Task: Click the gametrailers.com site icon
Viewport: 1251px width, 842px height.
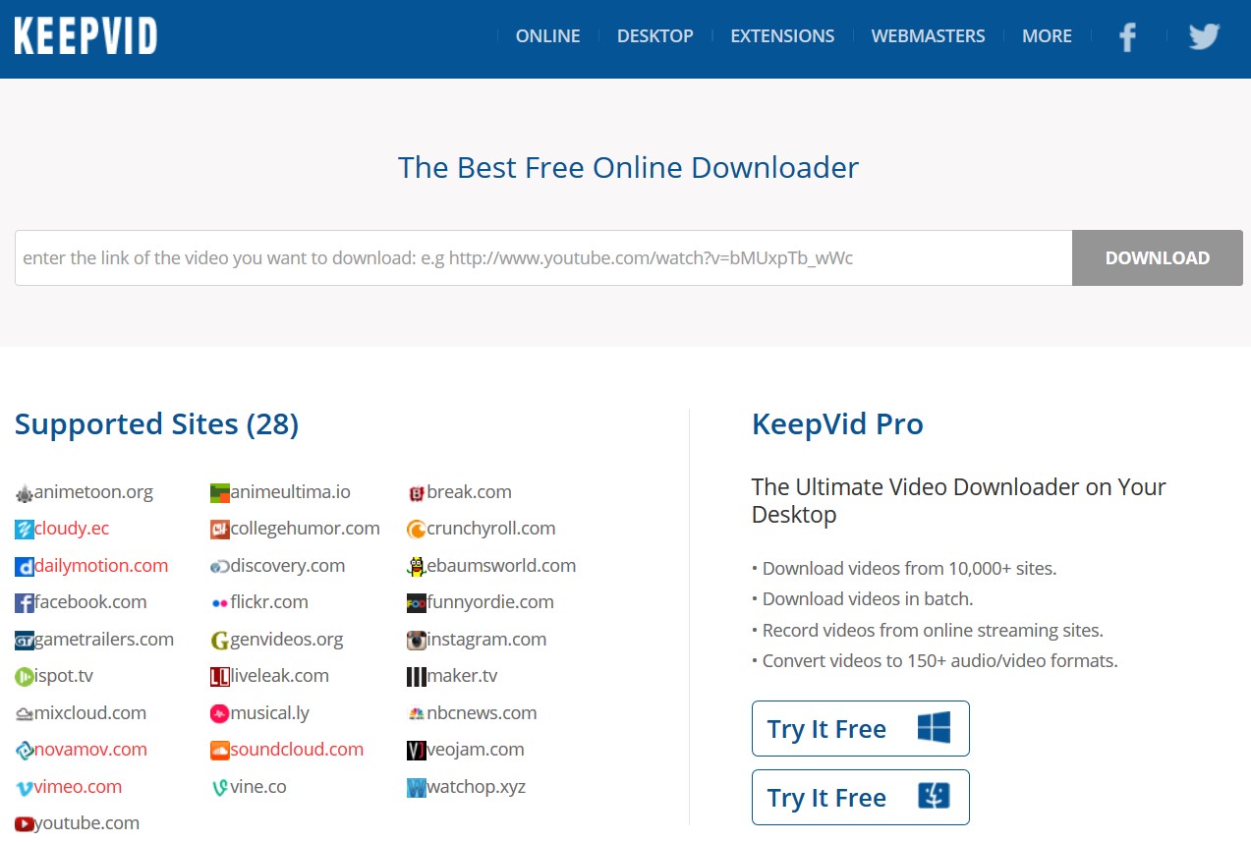Action: tap(25, 641)
